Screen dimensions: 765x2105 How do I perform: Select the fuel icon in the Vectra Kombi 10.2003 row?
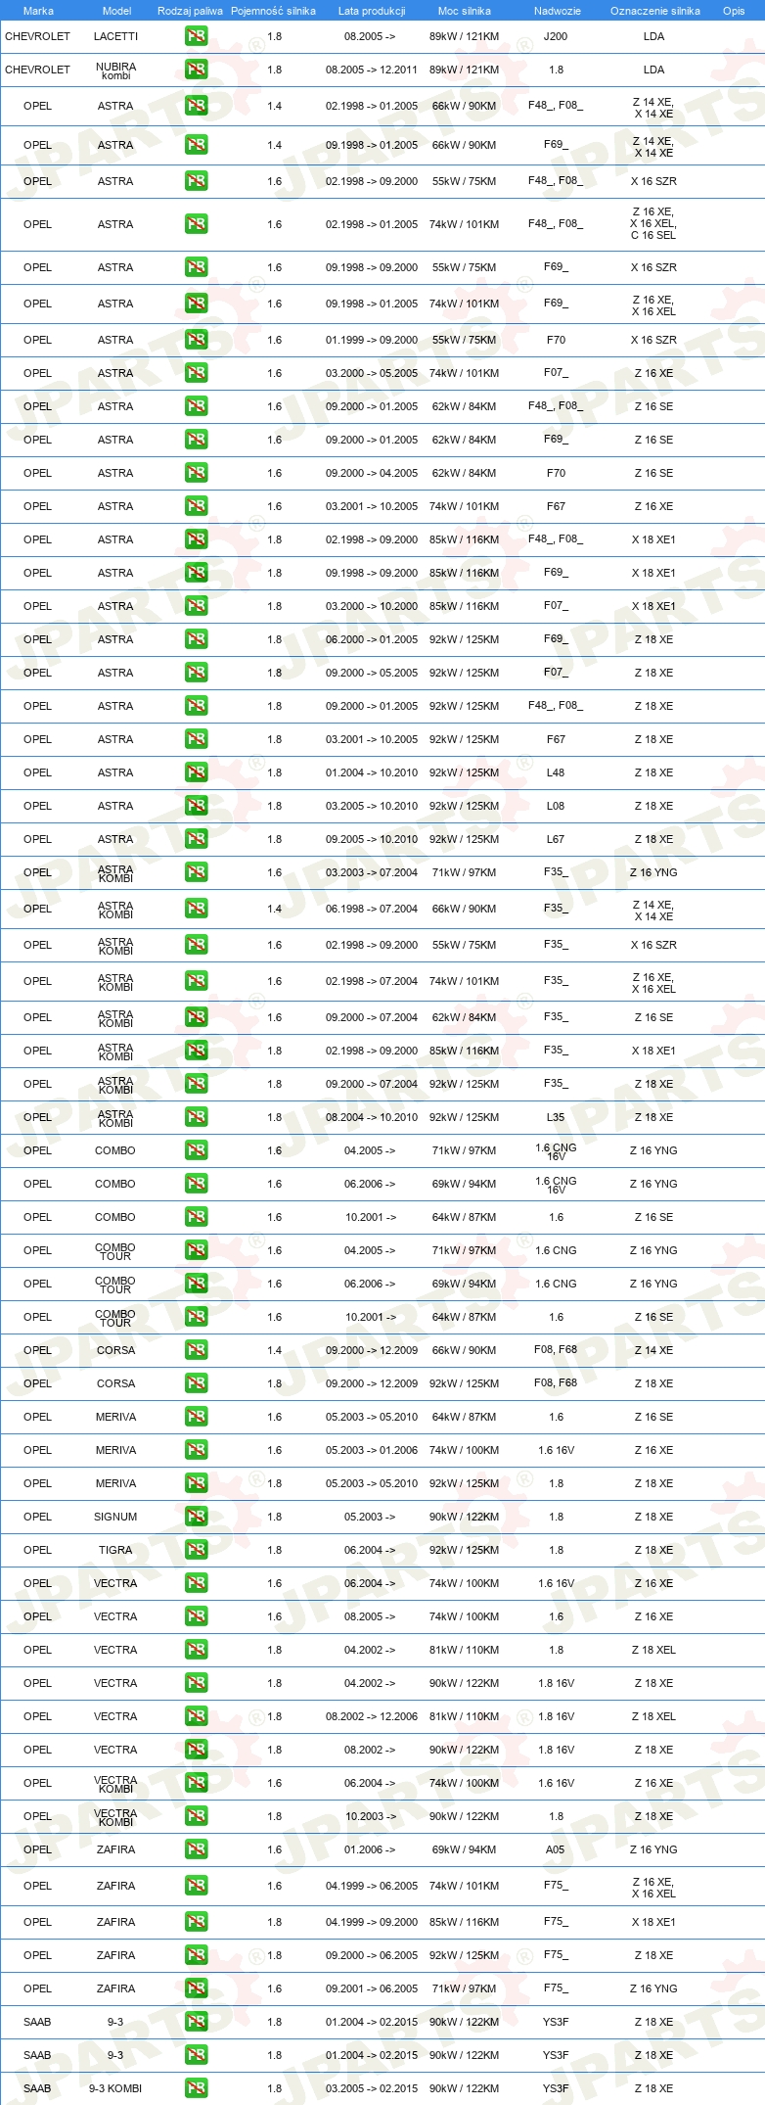click(x=196, y=1816)
